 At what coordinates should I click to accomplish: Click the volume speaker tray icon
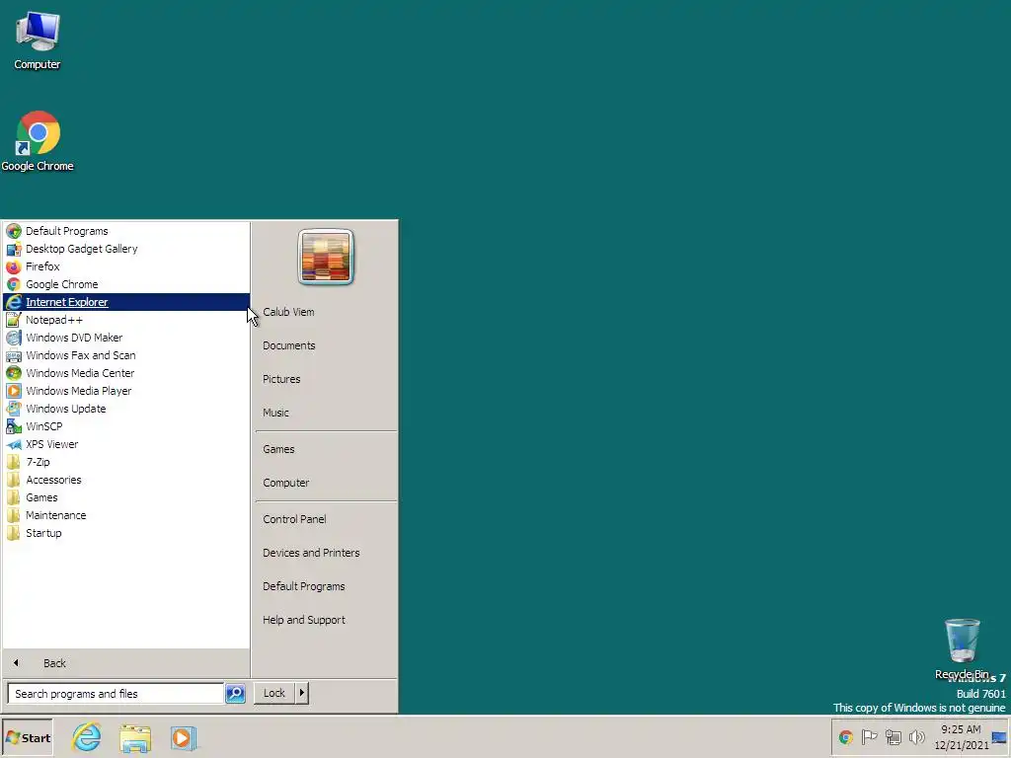[x=916, y=736]
